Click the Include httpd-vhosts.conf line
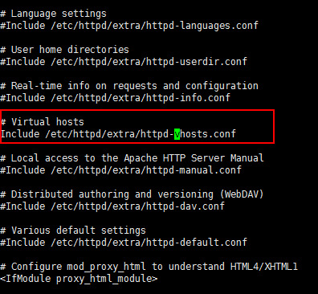Image resolution: width=318 pixels, height=294 pixels. point(118,134)
